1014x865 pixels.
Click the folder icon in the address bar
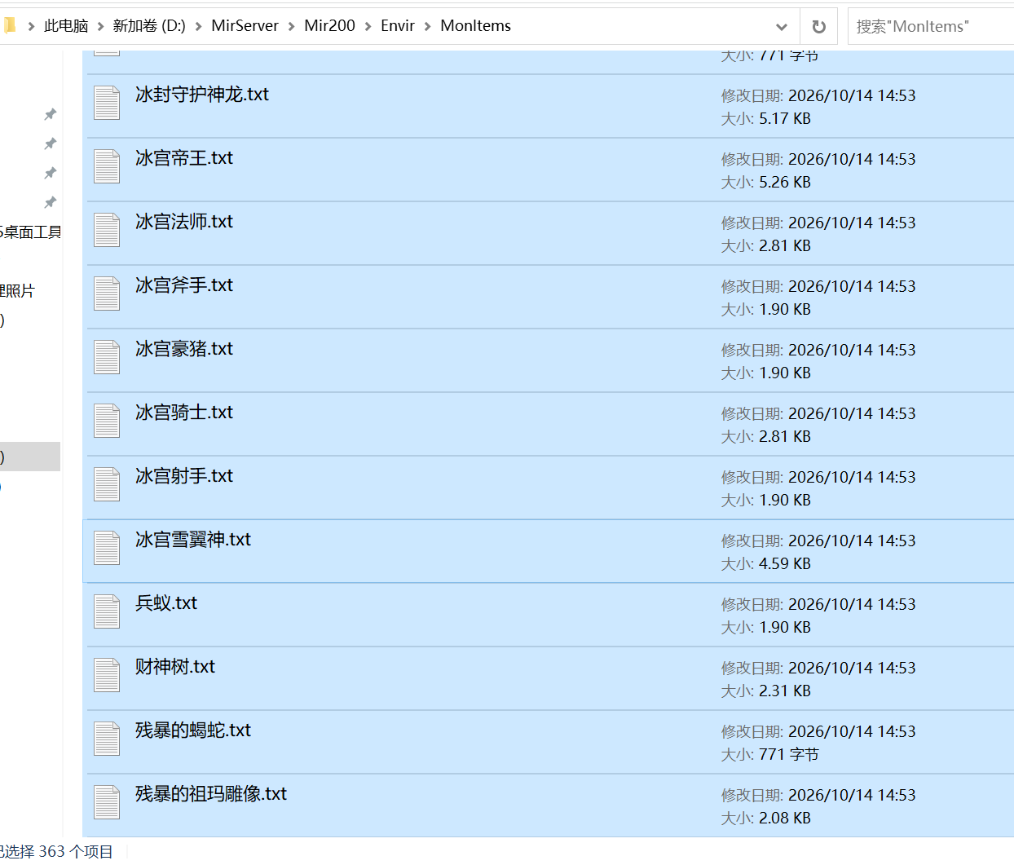(x=10, y=26)
